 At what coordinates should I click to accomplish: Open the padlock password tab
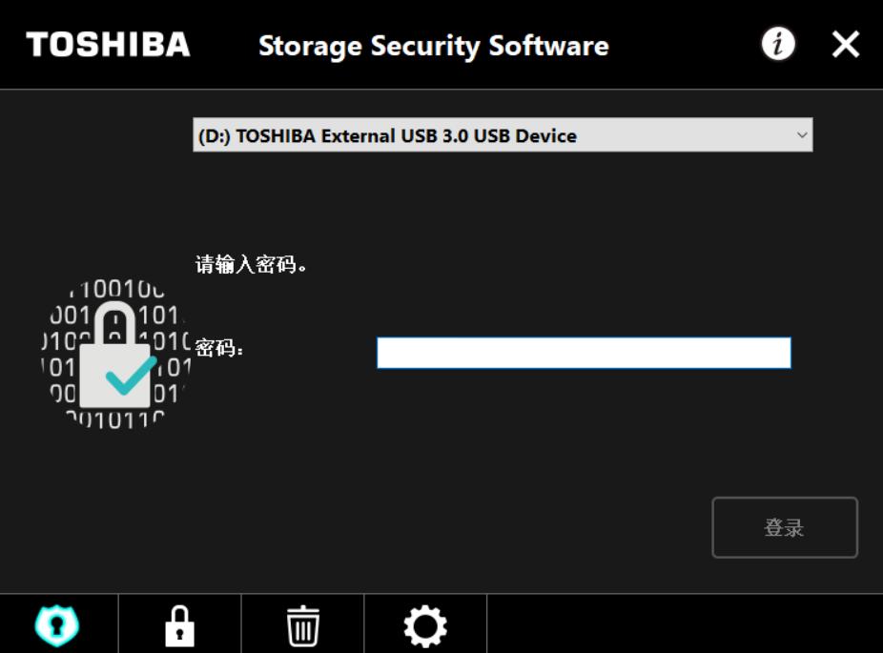179,625
